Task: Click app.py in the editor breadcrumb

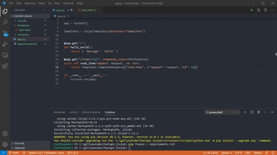Action: 61,16
